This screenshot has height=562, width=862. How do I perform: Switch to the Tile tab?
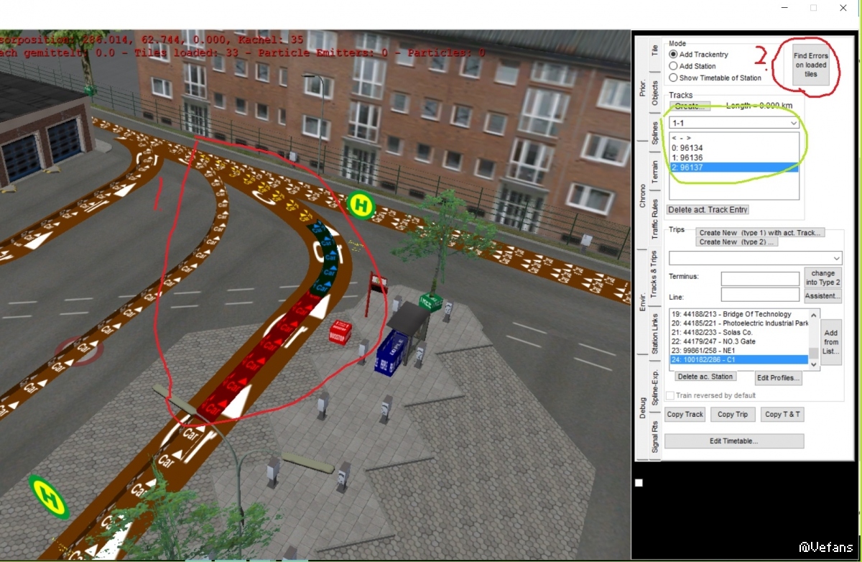(x=654, y=50)
